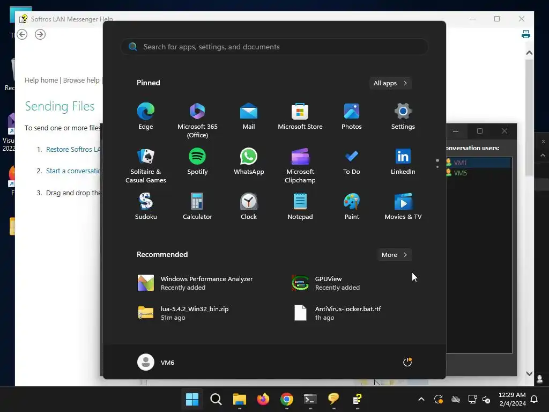Image resolution: width=549 pixels, height=412 pixels.
Task: Click the muted volume tray icon
Action: [487, 399]
